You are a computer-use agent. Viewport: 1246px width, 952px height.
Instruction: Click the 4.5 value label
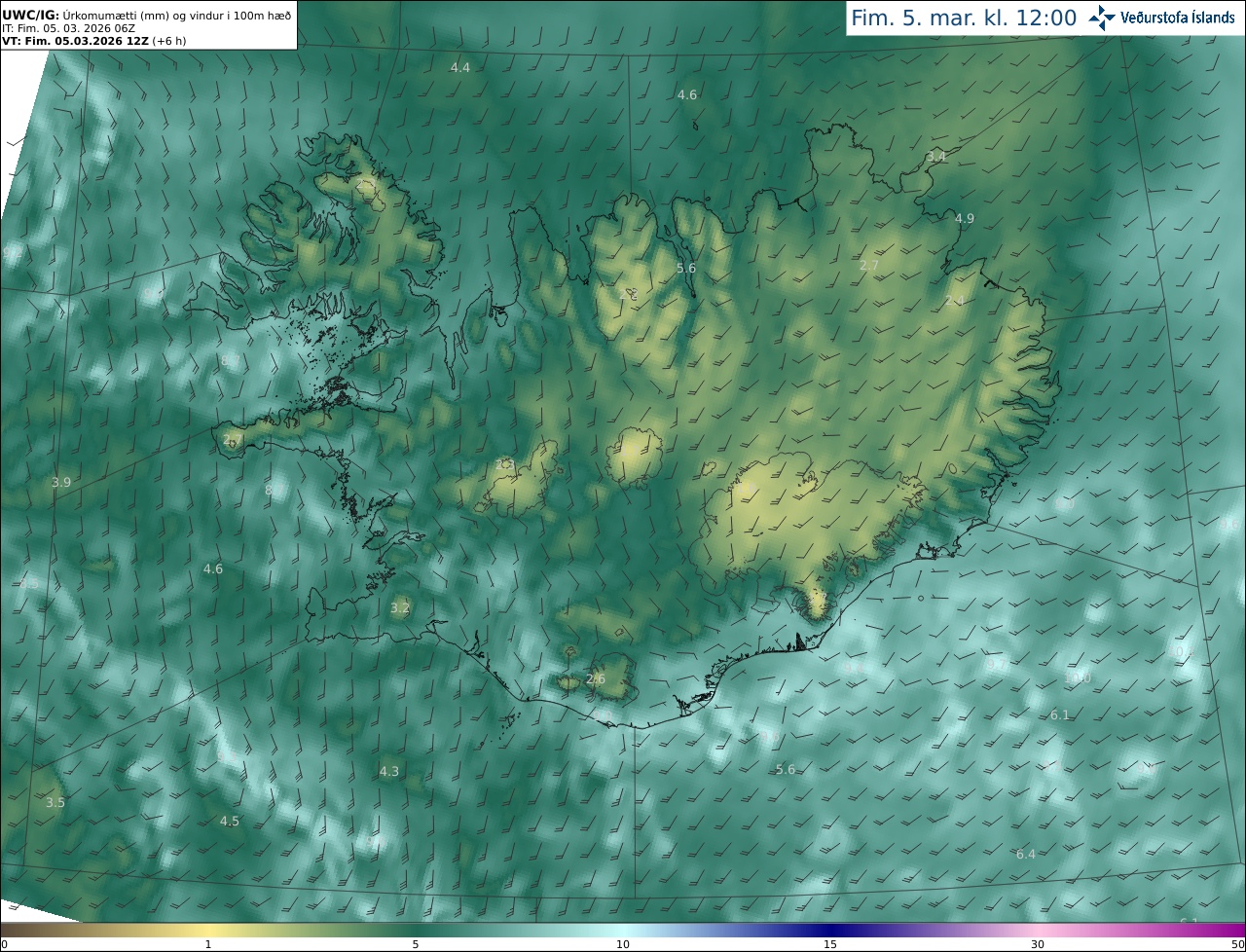pyautogui.click(x=230, y=821)
